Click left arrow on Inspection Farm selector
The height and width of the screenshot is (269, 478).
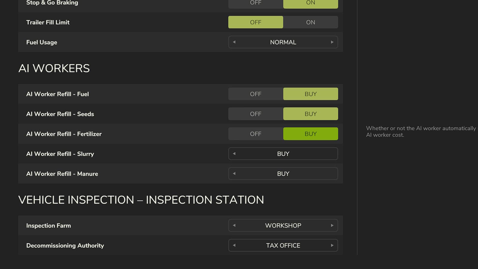(x=234, y=225)
